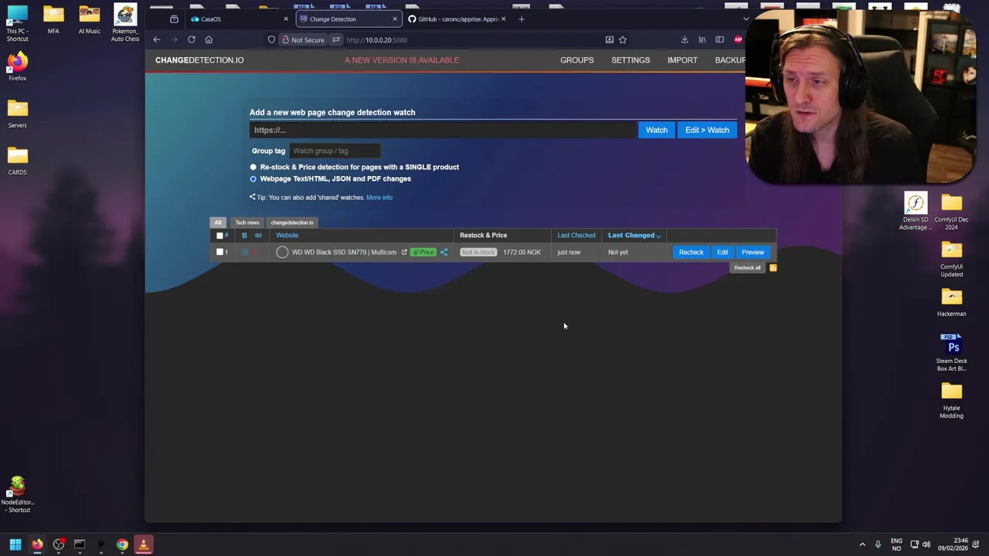989x556 pixels.
Task: Preview the WD Black SSD watch
Action: tap(753, 253)
